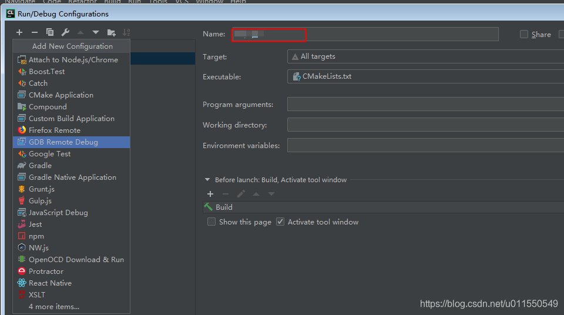
Task: Move before-launch task up
Action: pos(256,194)
